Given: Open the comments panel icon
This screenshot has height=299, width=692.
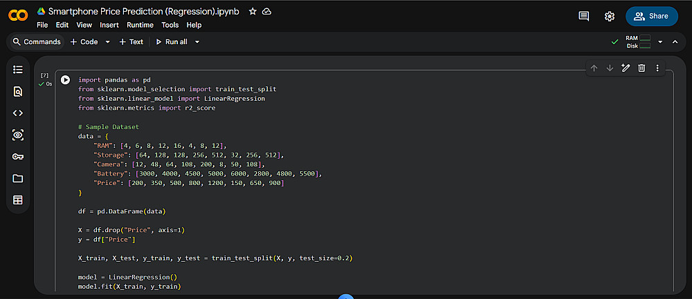Looking at the screenshot, I should pyautogui.click(x=584, y=16).
